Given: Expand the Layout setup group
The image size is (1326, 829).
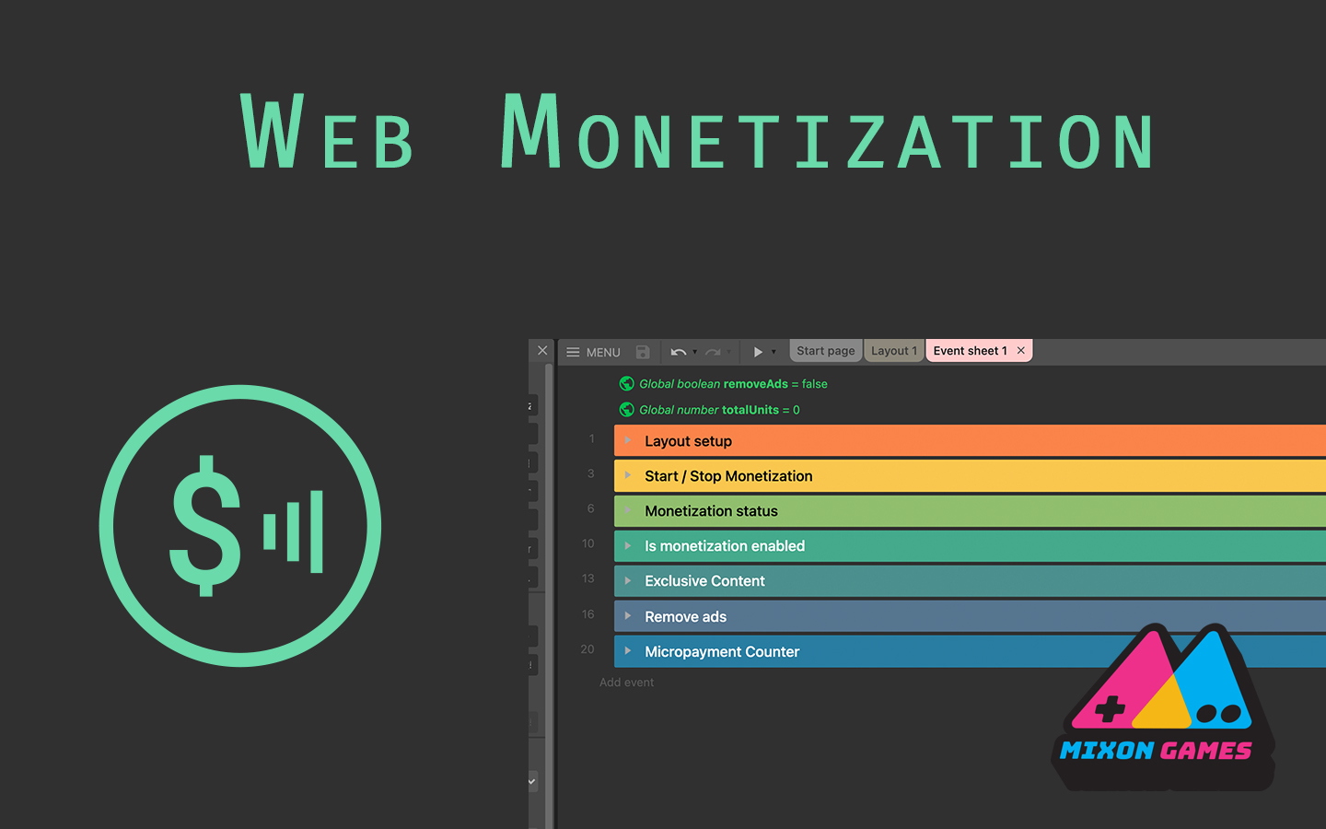Looking at the screenshot, I should 628,440.
